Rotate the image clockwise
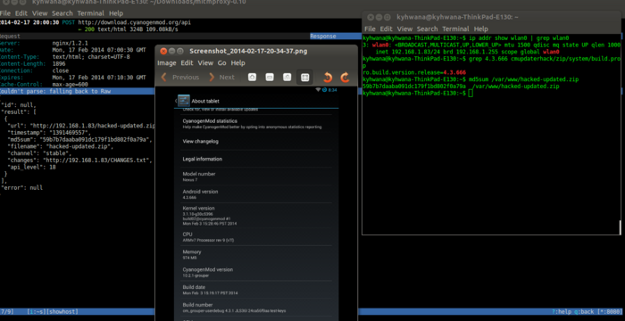This screenshot has height=321, width=625. coord(345,78)
